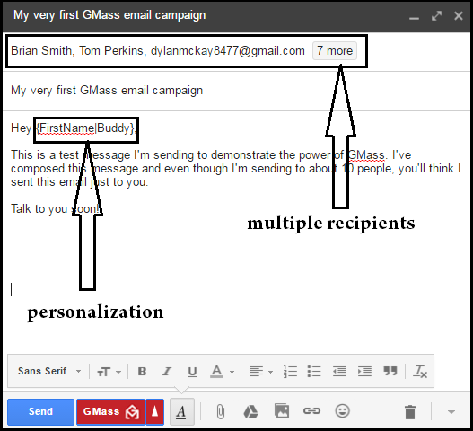Click the red GMass button

[110, 411]
